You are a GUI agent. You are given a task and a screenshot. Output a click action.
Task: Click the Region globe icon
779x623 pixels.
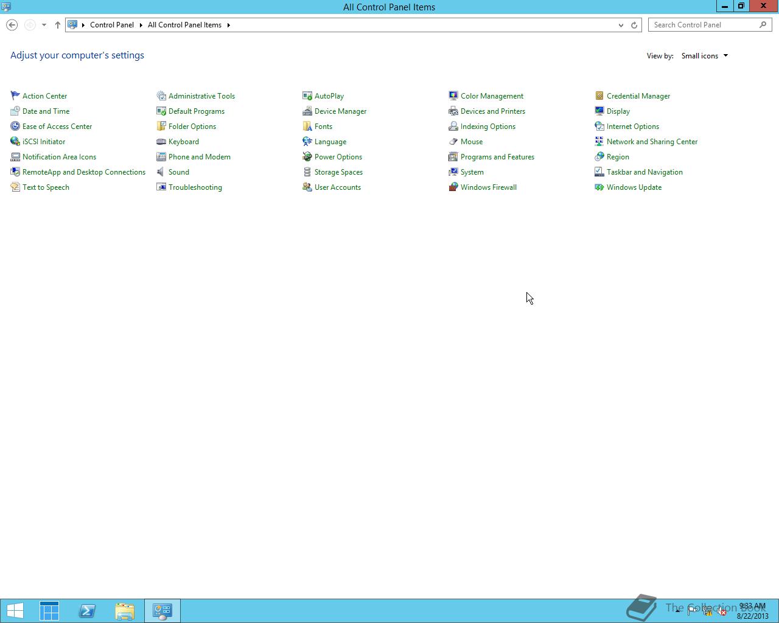599,156
